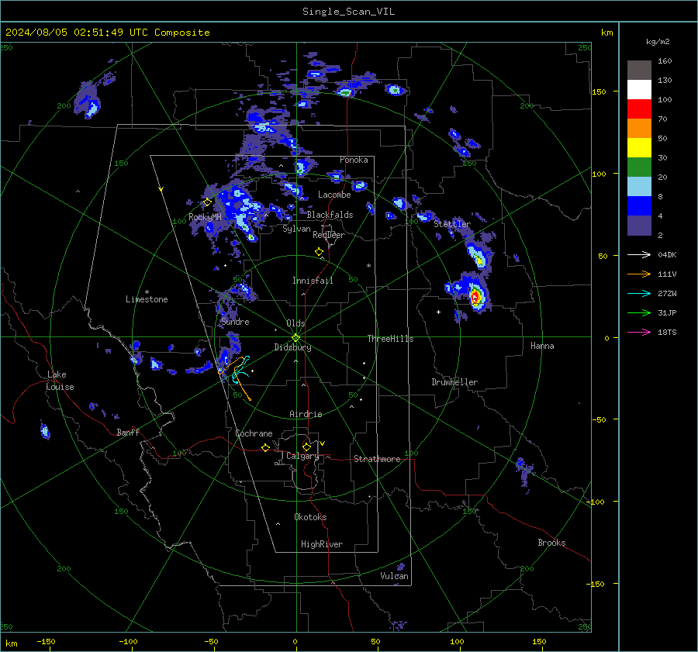Select the yellow diamond marker below Cochrane
The image size is (698, 652).
265,447
